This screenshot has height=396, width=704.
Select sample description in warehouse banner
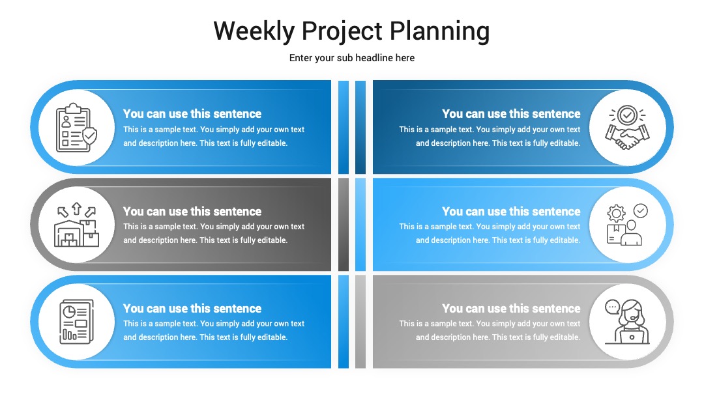coord(214,233)
